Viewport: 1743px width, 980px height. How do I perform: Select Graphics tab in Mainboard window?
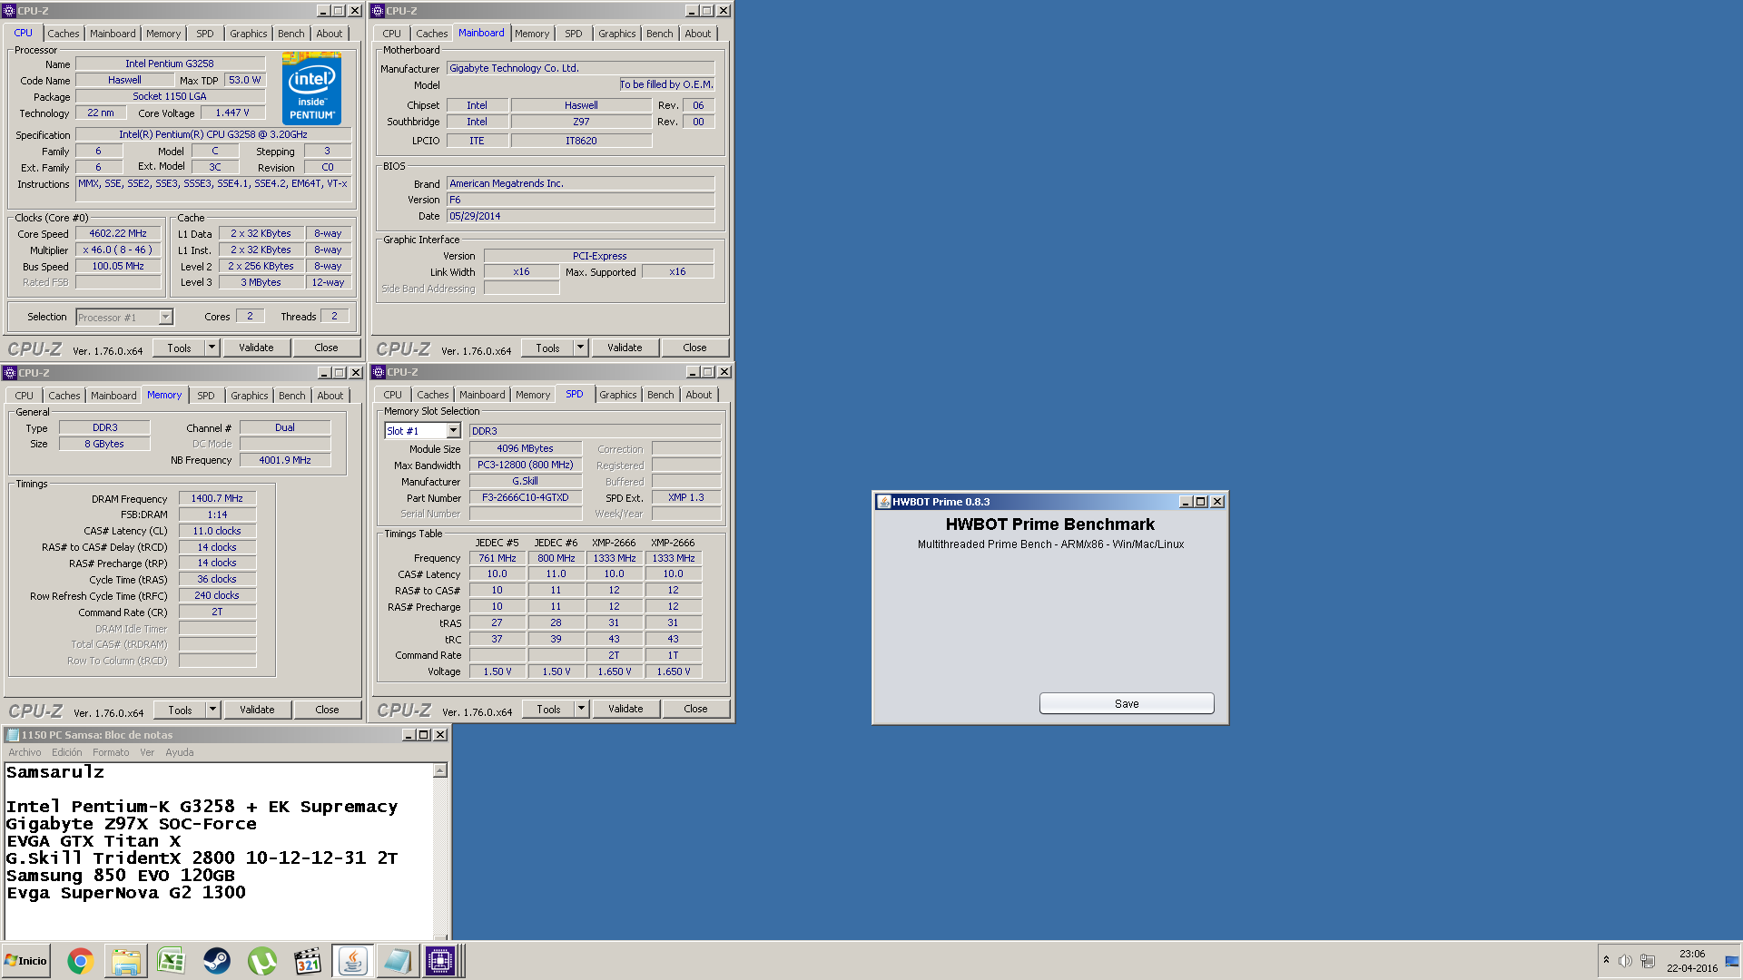click(x=617, y=34)
